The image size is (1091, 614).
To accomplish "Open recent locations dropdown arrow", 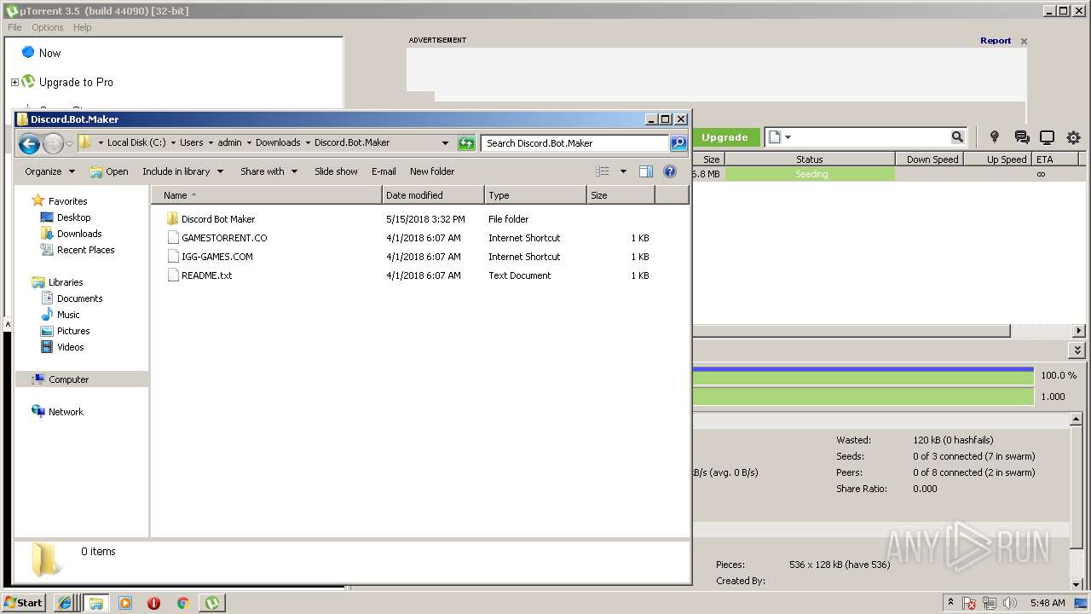I will (x=70, y=143).
